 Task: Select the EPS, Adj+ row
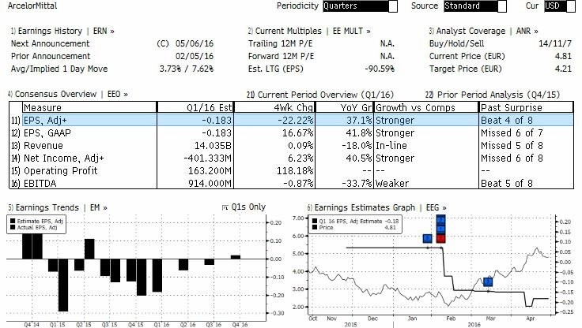[x=291, y=121]
